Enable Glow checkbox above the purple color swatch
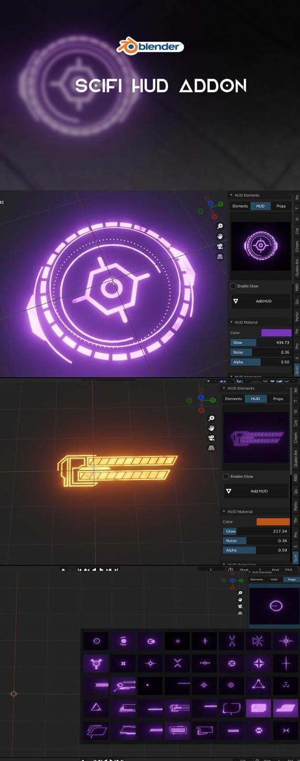This screenshot has height=761, width=300. pyautogui.click(x=233, y=286)
